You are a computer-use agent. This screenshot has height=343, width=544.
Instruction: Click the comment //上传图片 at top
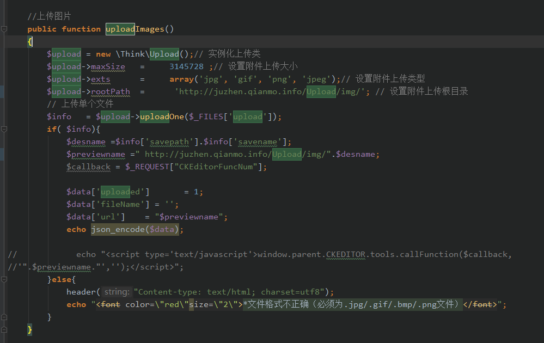point(49,16)
